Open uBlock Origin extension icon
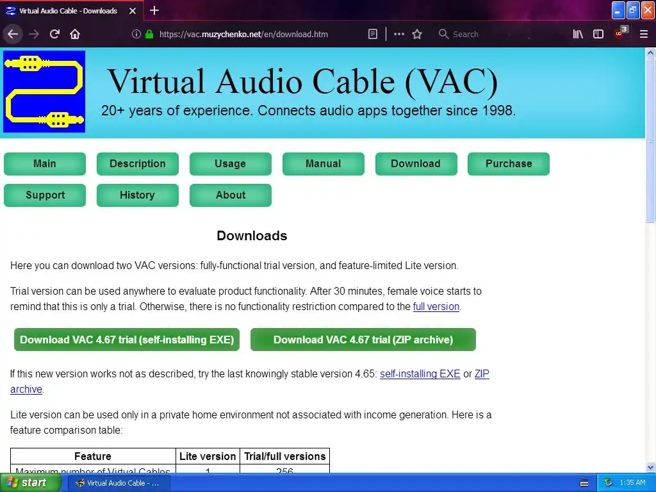This screenshot has height=492, width=656. pos(620,33)
